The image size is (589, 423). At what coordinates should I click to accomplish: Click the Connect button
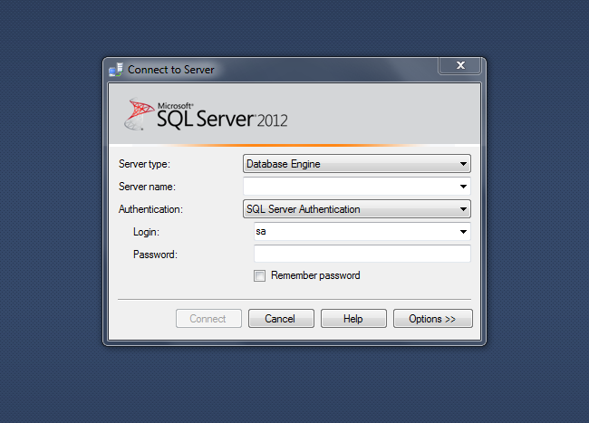(208, 319)
